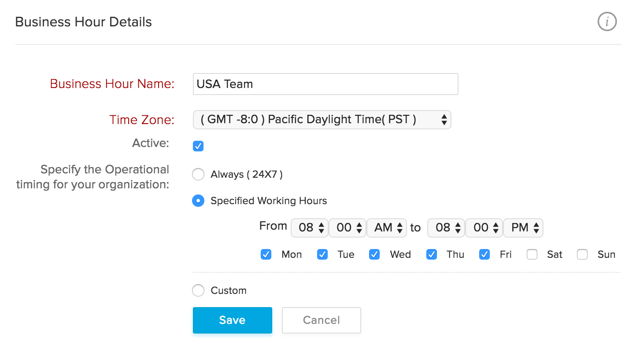
Task: Choose the Custom timing radio option
Action: (198, 290)
